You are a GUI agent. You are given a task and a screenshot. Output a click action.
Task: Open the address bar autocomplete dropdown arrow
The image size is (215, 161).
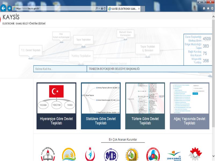tap(99, 9)
